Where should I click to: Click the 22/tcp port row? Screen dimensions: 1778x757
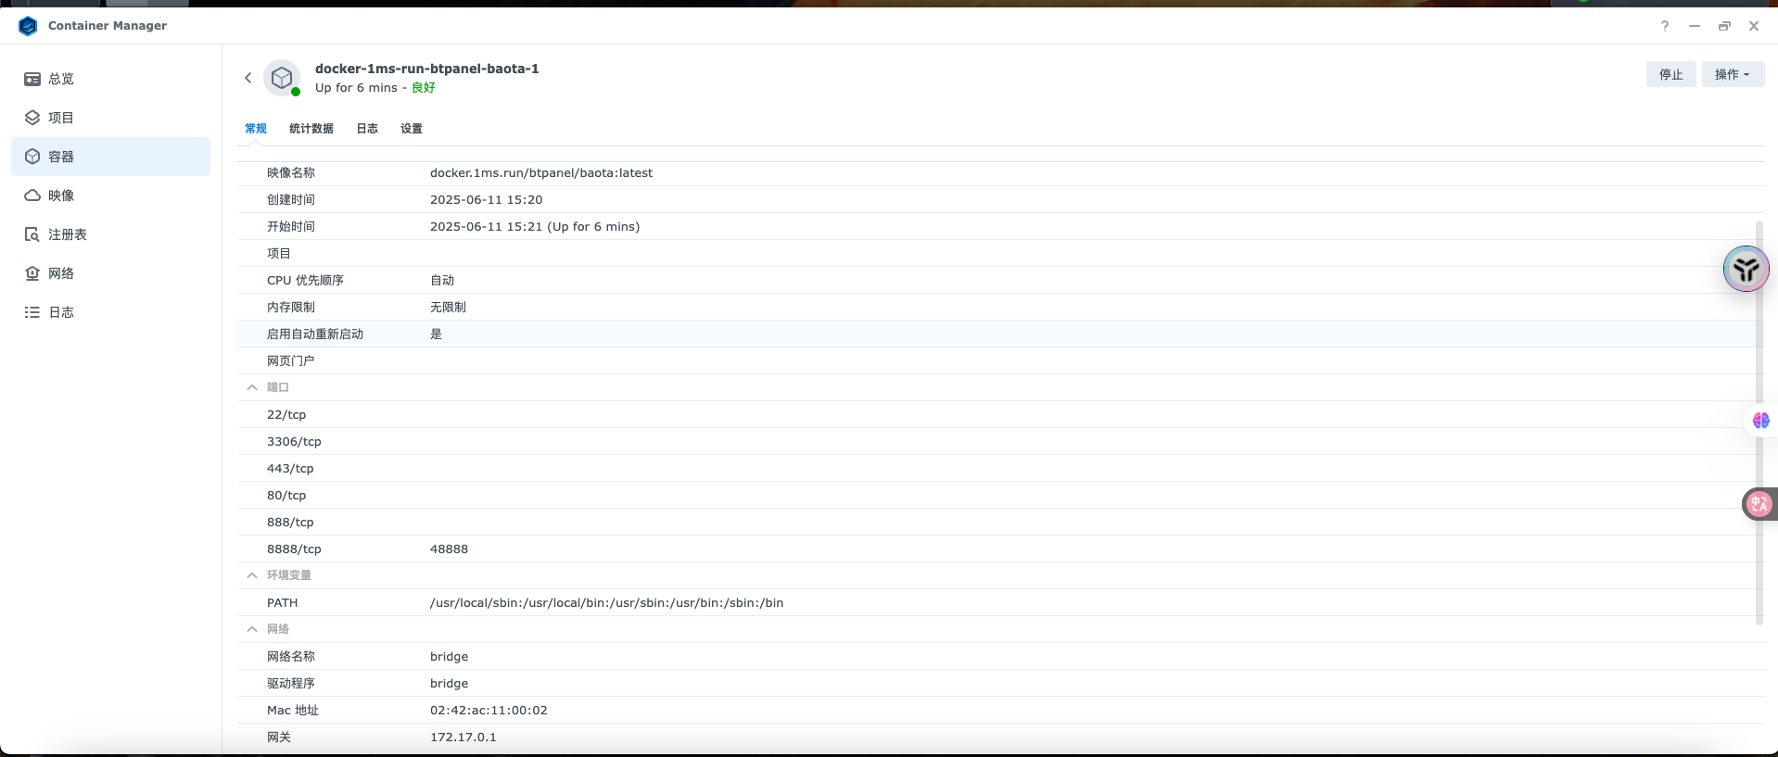(x=1000, y=415)
